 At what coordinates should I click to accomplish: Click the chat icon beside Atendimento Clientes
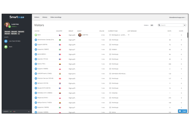click(x=36, y=40)
